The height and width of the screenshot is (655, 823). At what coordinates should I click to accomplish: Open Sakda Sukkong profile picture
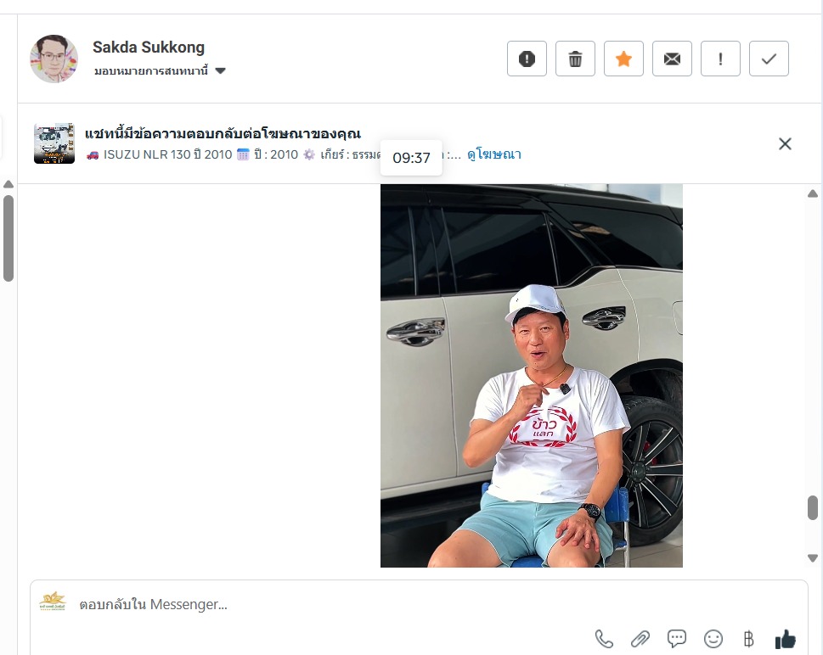pos(54,59)
